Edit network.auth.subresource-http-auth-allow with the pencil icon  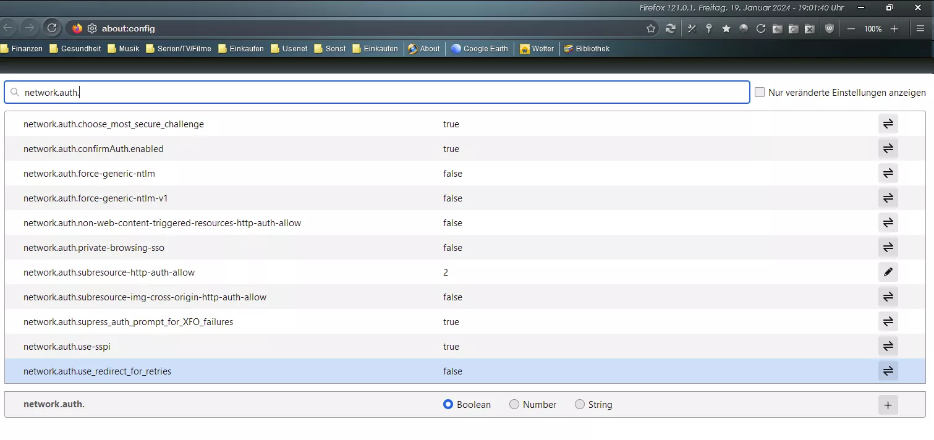(x=888, y=272)
